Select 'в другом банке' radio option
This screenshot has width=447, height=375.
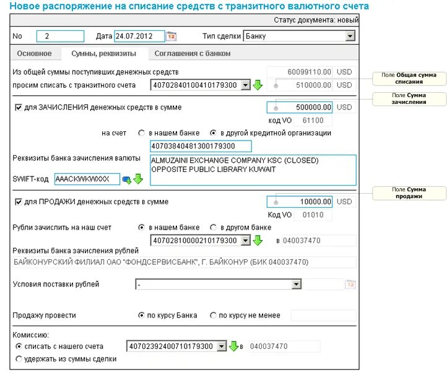coord(213,227)
